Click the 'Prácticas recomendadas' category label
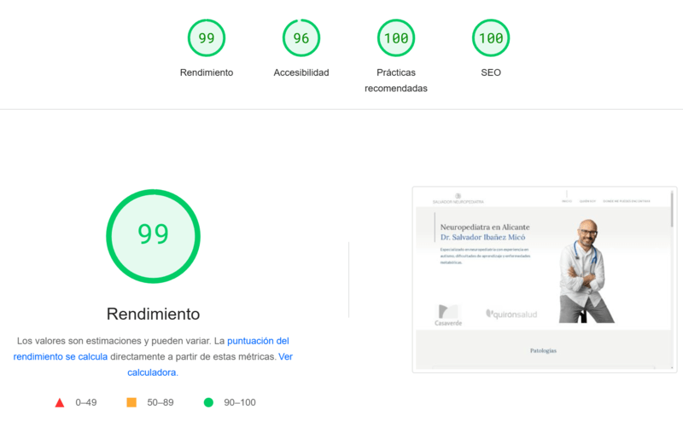683x421 pixels. click(396, 80)
